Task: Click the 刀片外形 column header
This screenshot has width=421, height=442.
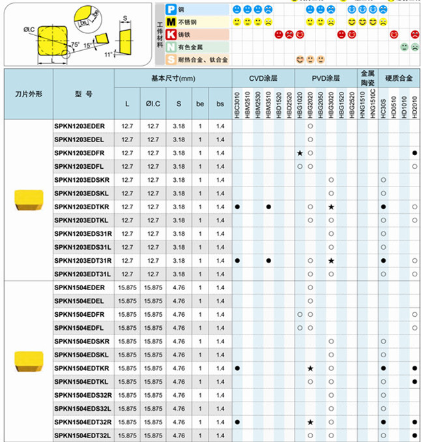Action: [28, 94]
